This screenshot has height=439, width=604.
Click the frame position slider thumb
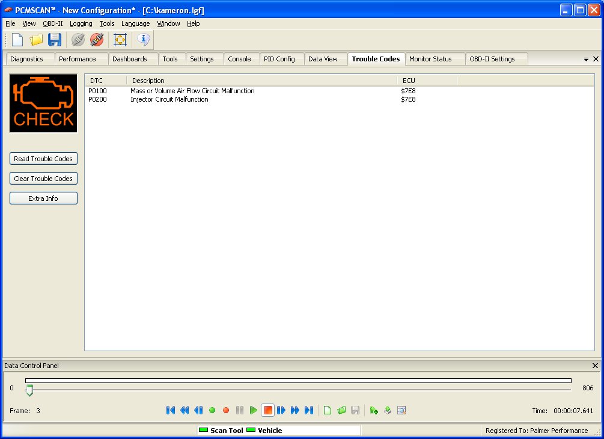pyautogui.click(x=29, y=390)
